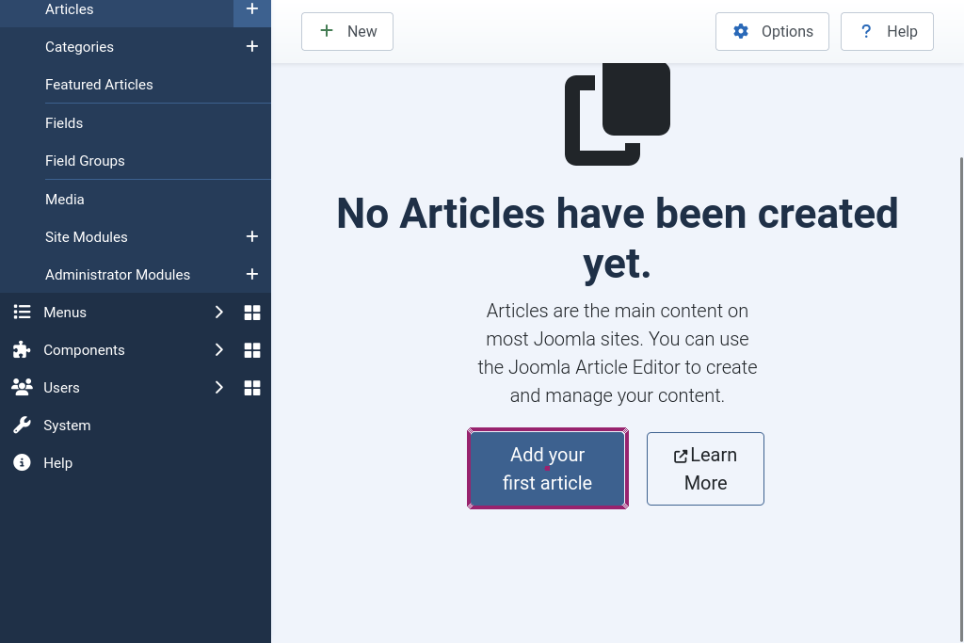This screenshot has width=964, height=643.
Task: Open the Users dashboard grid icon
Action: 251,388
